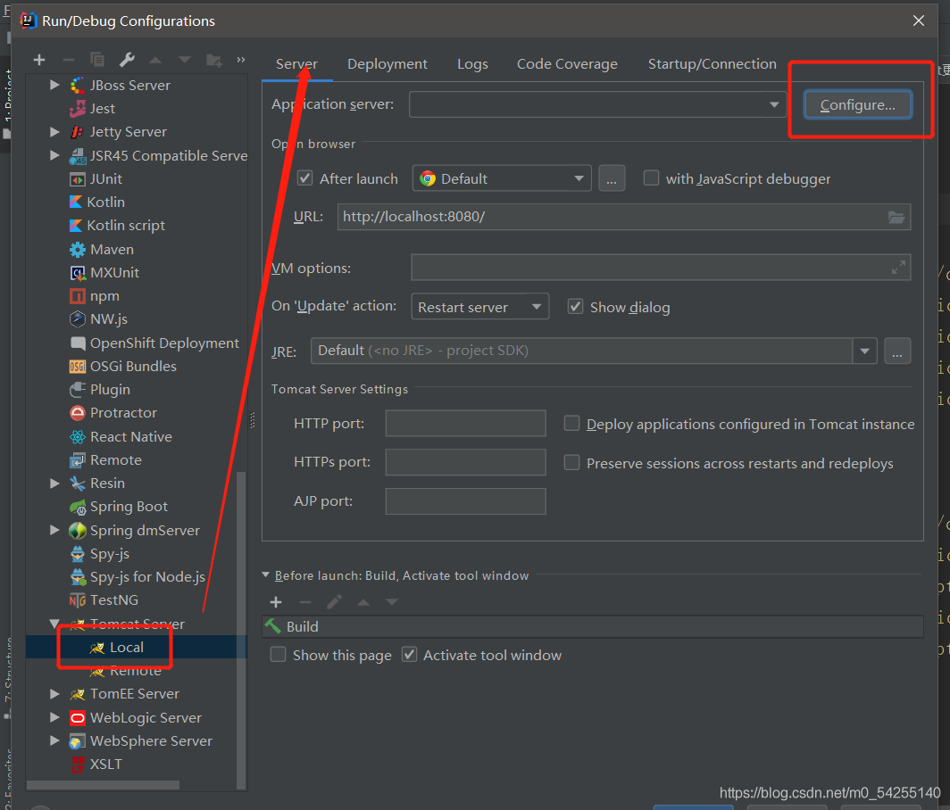This screenshot has width=950, height=810.
Task: Check Show this page option
Action: [x=278, y=655]
